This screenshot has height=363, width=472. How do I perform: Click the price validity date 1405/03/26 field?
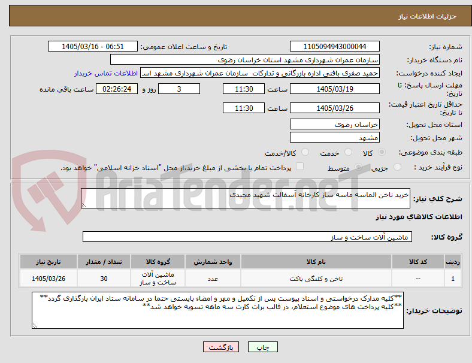334,108
